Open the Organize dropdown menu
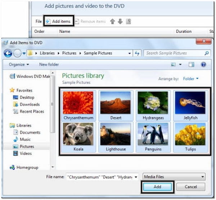This screenshot has height=200, width=216. point(19,65)
